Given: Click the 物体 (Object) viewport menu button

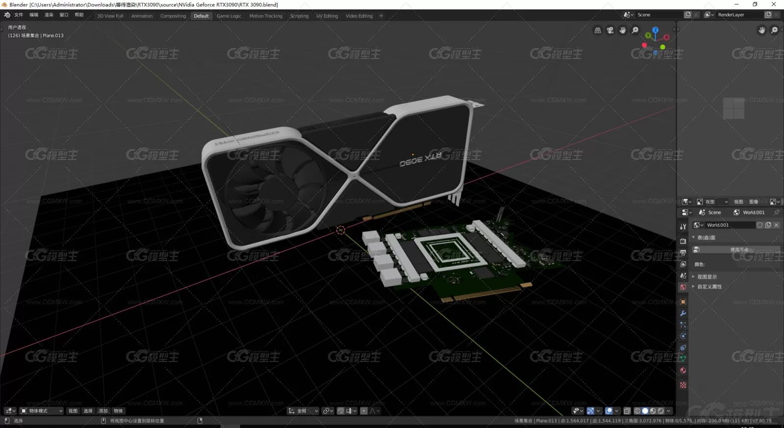Looking at the screenshot, I should tap(118, 411).
